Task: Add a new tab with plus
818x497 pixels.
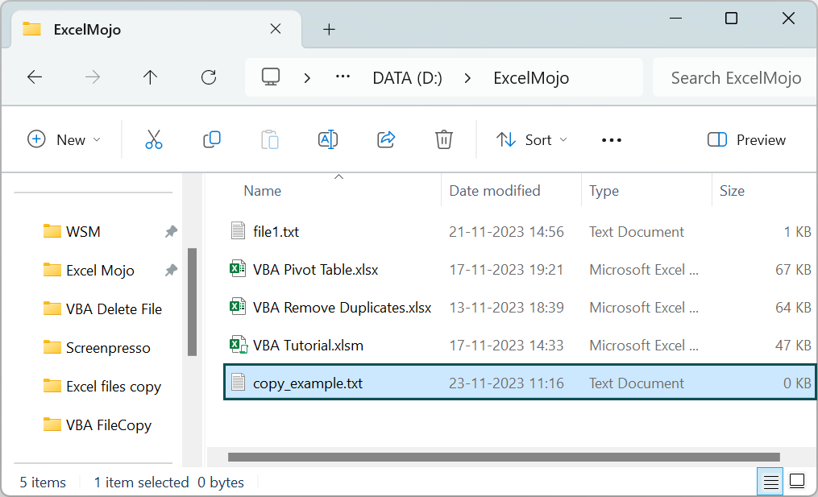Action: (329, 29)
